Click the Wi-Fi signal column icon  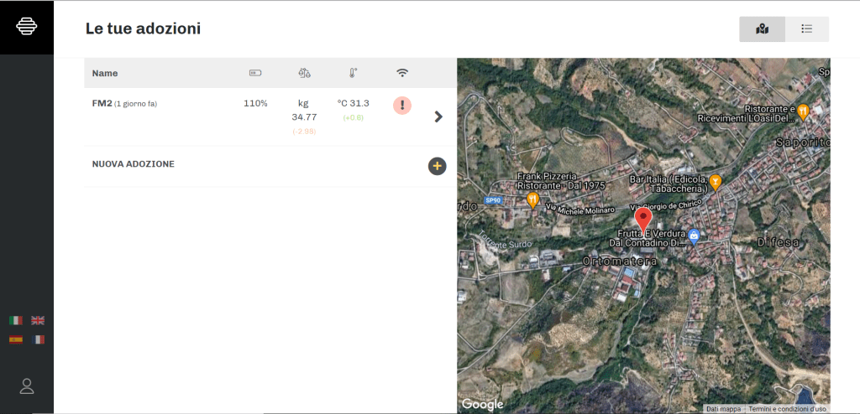click(x=402, y=73)
